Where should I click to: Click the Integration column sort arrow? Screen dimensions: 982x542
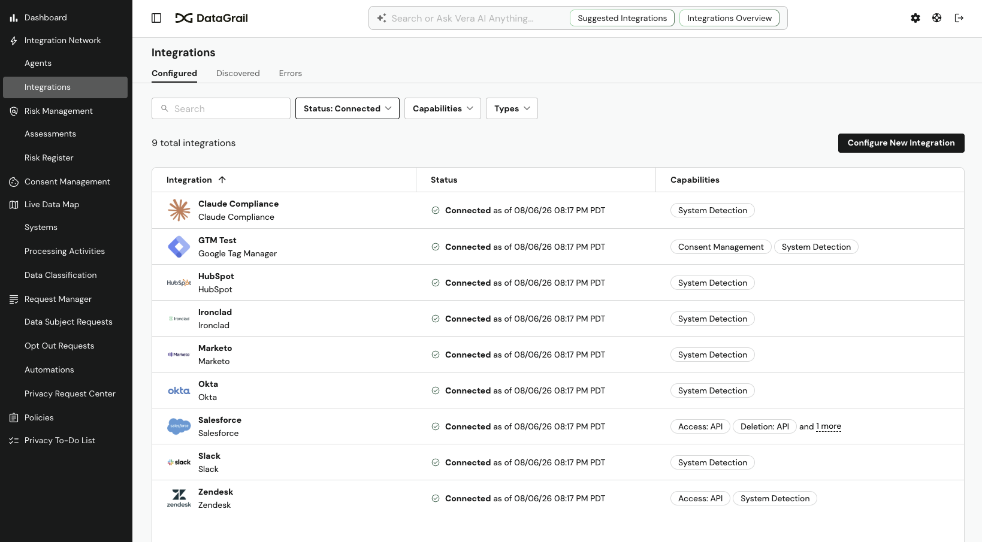[222, 180]
